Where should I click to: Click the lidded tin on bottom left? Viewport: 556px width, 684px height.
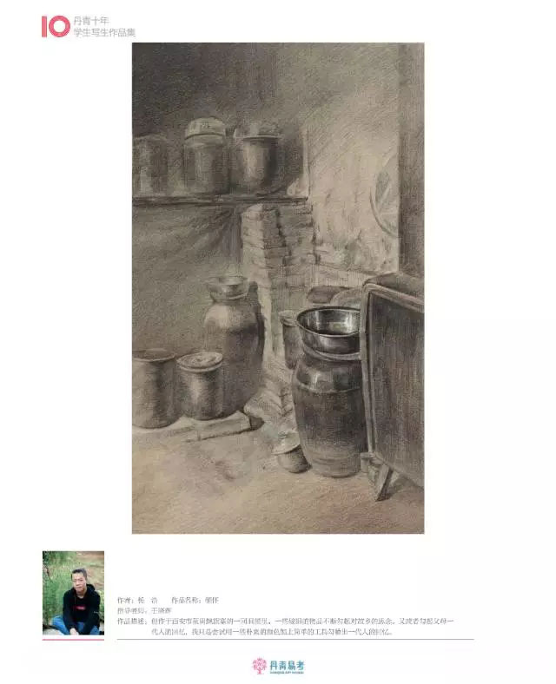pyautogui.click(x=201, y=385)
